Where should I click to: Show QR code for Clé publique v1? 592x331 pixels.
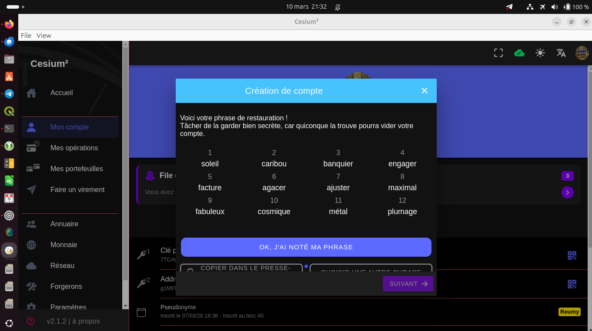[x=572, y=255]
